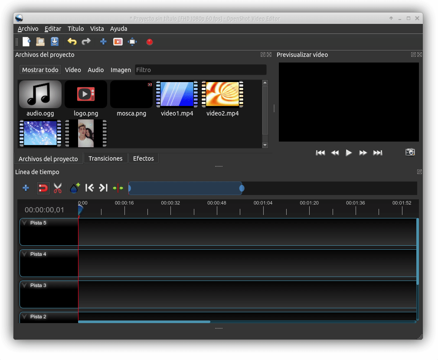Center the timeline on the playhead
This screenshot has height=360, width=438.
pos(118,188)
